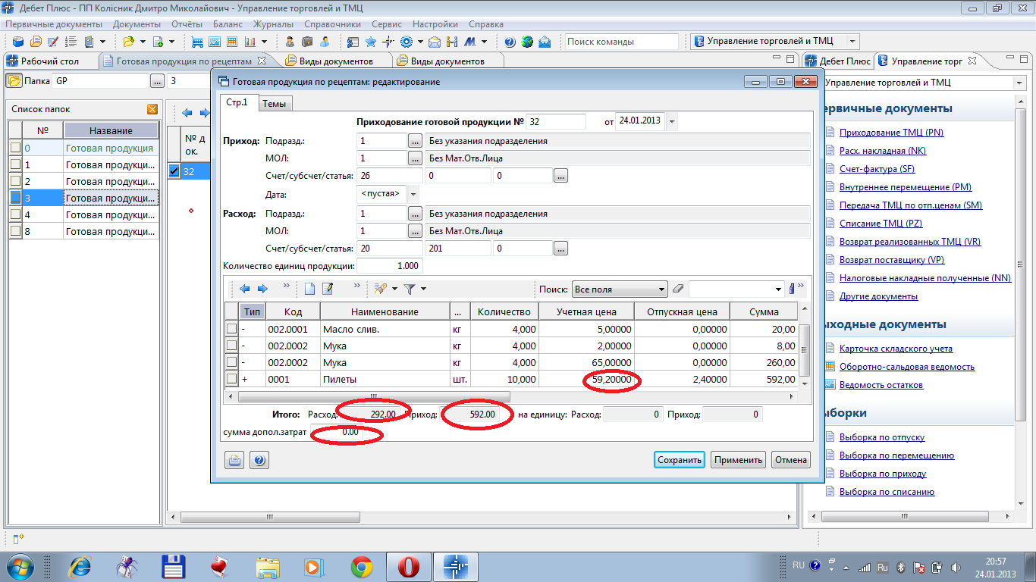
Task: Click the printer button at dialog bottom
Action: coord(234,460)
